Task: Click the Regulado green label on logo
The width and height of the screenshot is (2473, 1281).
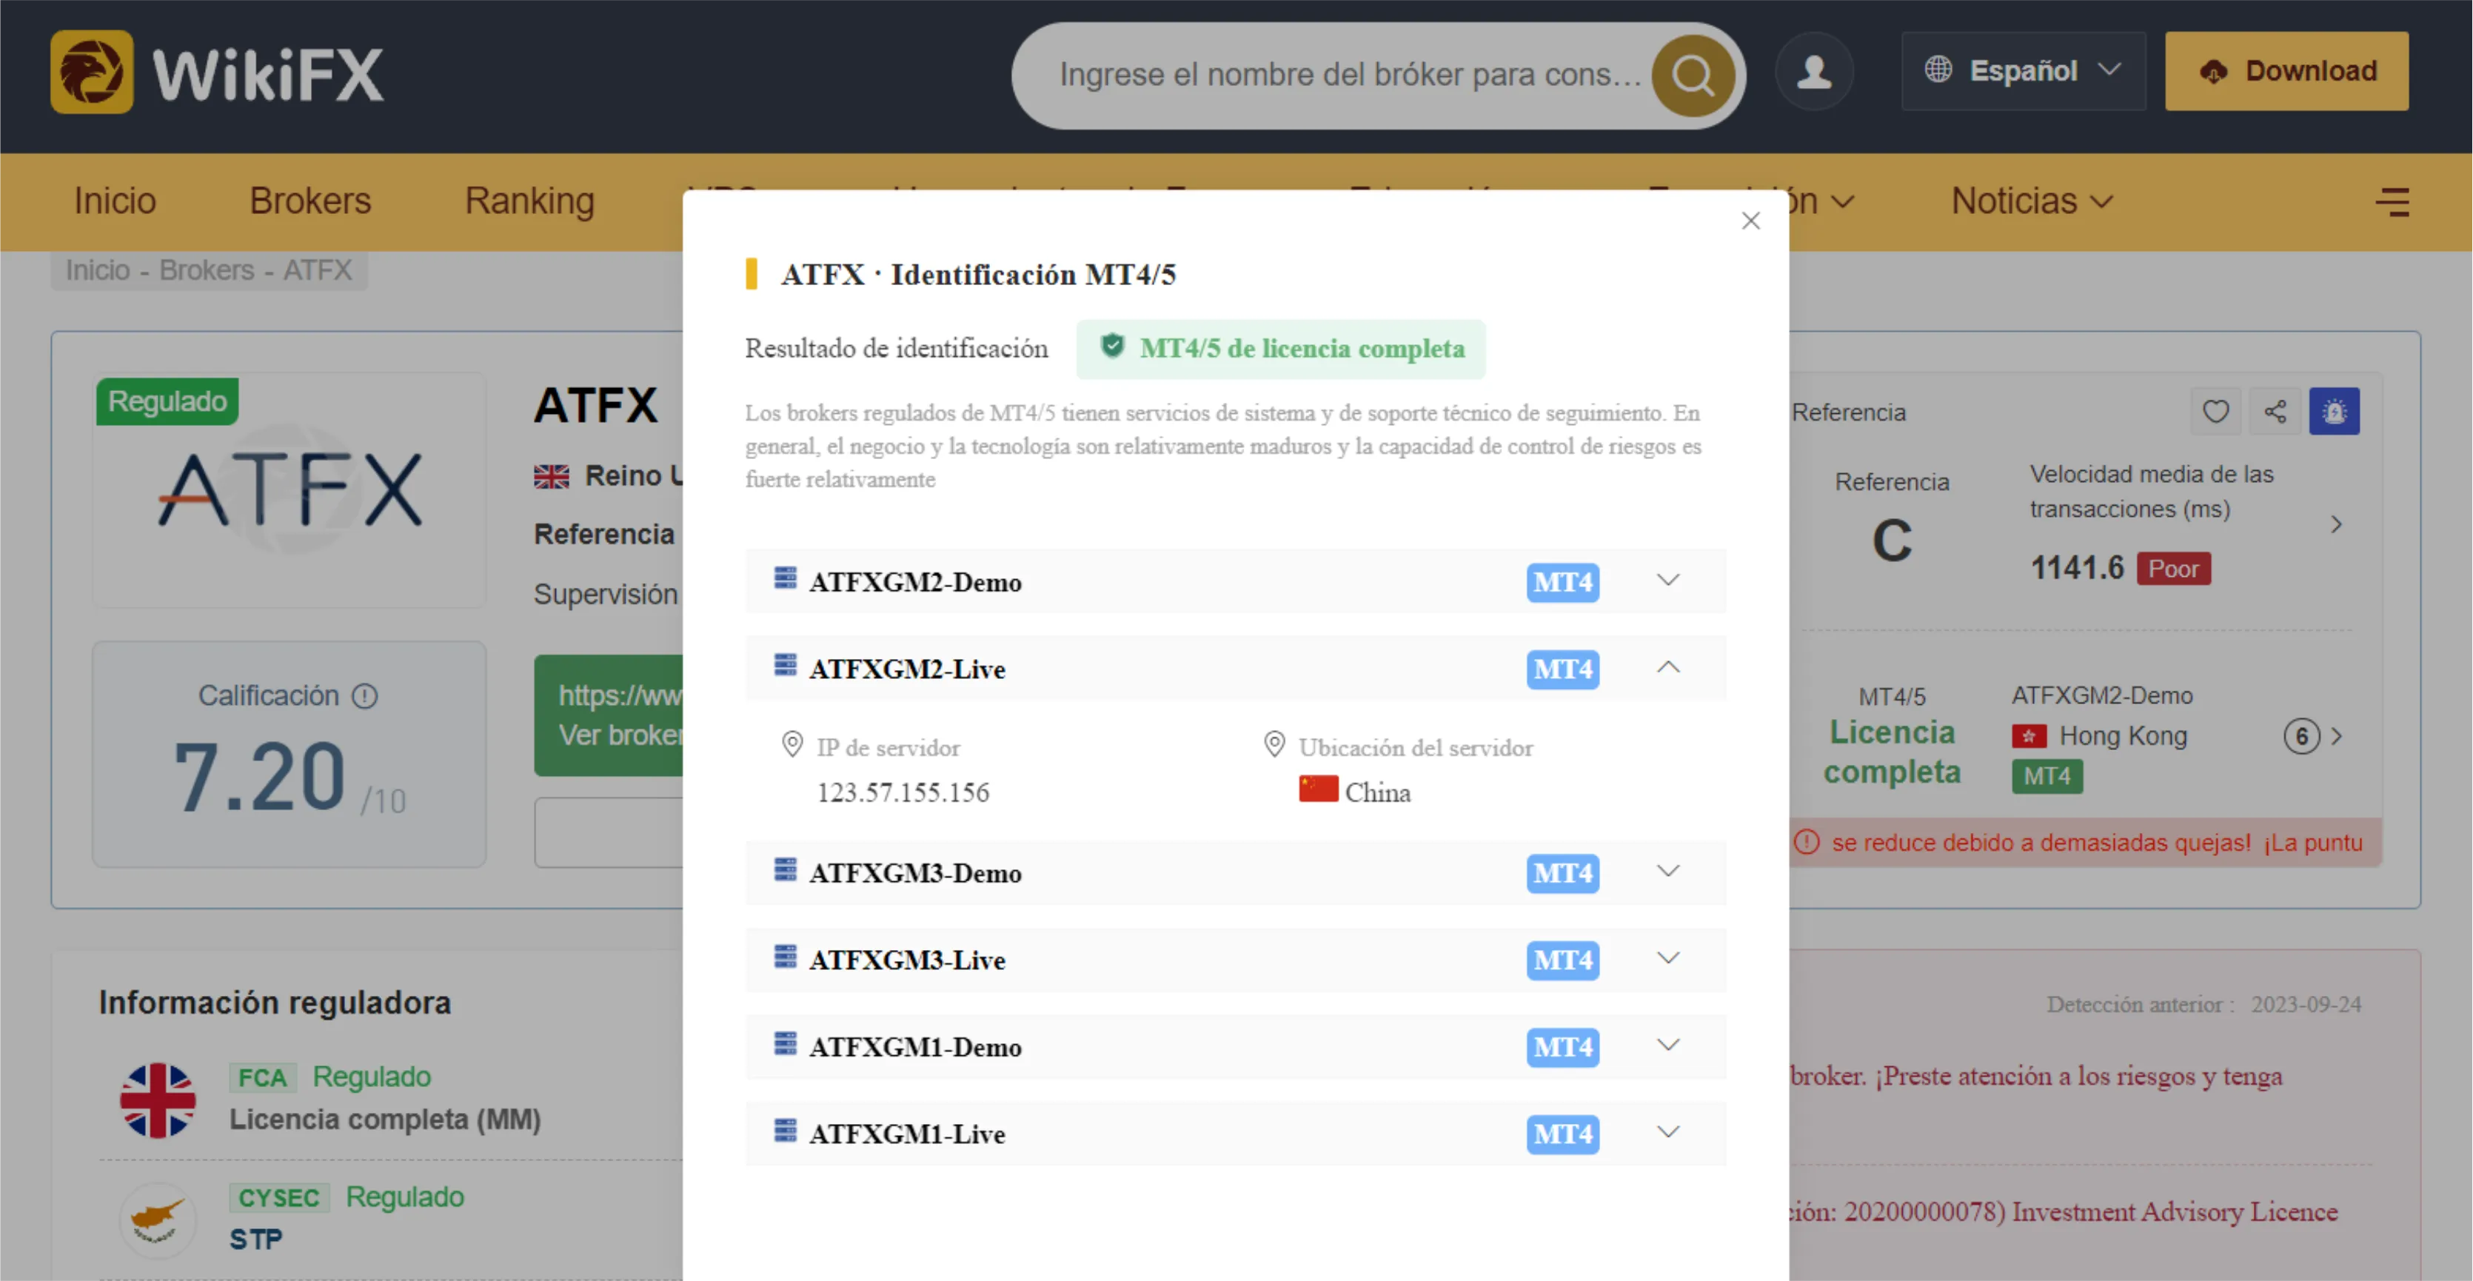Action: 167,401
